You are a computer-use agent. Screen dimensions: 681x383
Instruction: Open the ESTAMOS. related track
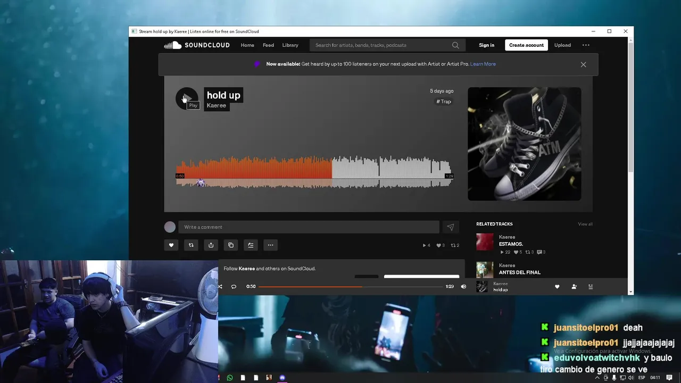tap(511, 244)
